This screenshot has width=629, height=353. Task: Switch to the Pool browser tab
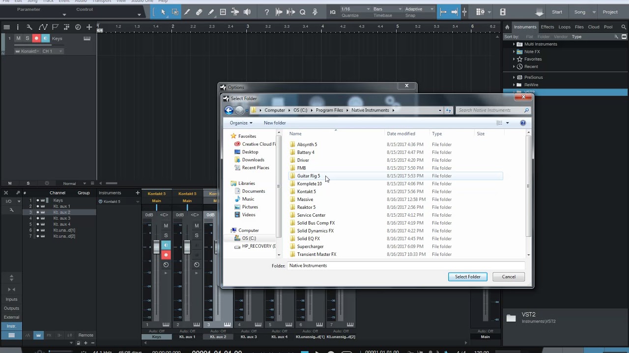608,27
